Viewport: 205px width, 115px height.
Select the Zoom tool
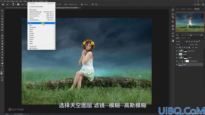[2, 66]
